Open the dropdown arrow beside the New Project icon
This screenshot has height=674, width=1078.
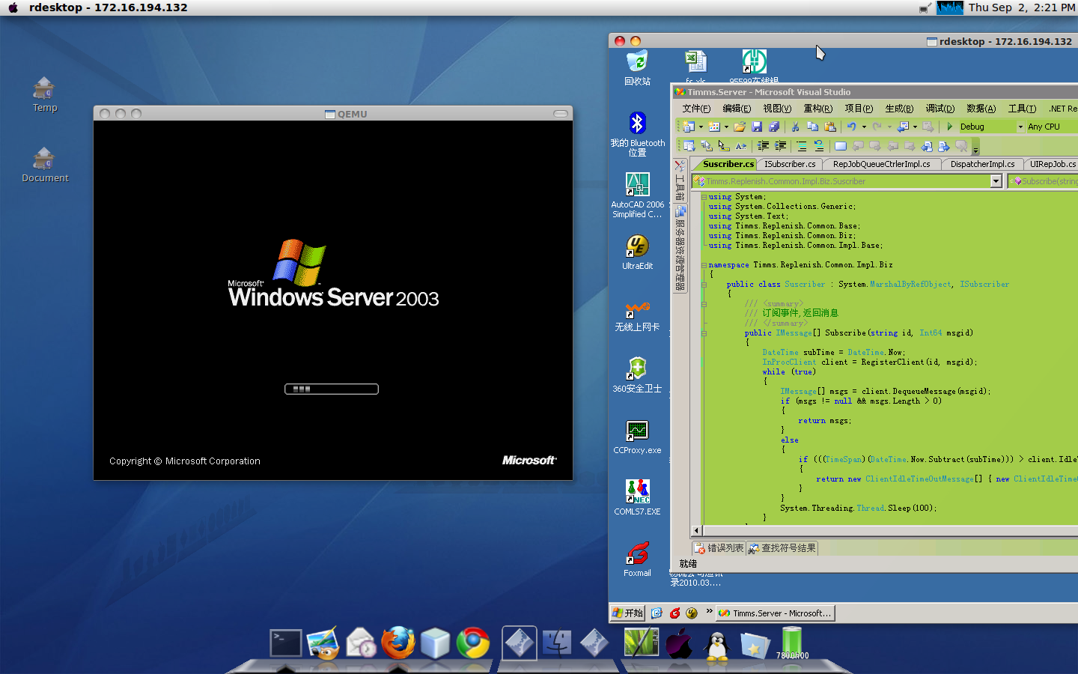pyautogui.click(x=701, y=127)
